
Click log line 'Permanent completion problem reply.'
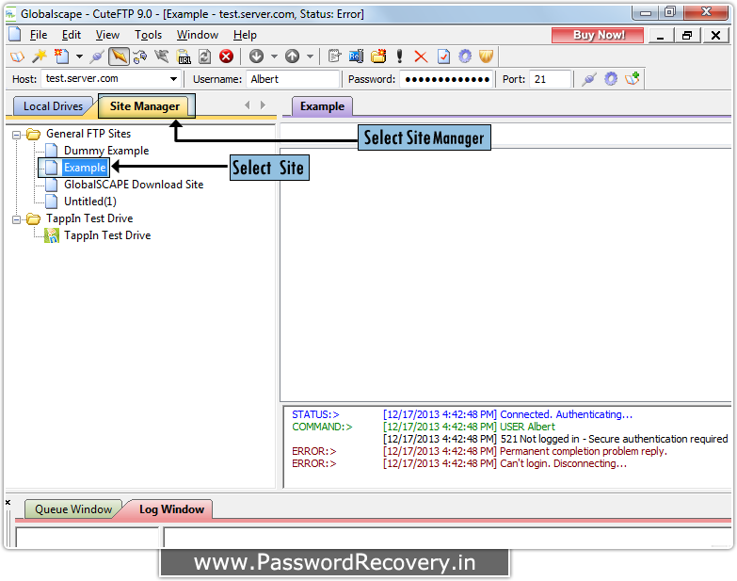pyautogui.click(x=583, y=451)
